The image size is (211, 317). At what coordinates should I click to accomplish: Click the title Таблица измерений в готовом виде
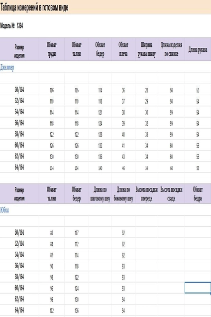point(34,7)
